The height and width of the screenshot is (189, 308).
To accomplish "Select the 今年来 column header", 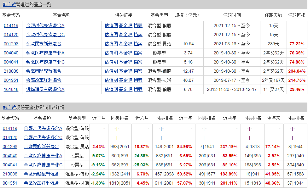I will [x=274, y=118].
